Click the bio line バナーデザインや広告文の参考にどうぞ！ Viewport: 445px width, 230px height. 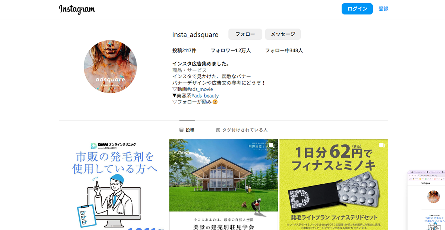[219, 83]
